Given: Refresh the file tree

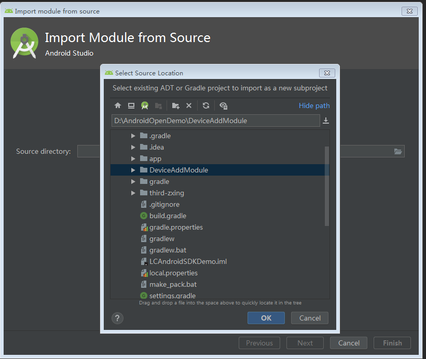Looking at the screenshot, I should point(206,105).
